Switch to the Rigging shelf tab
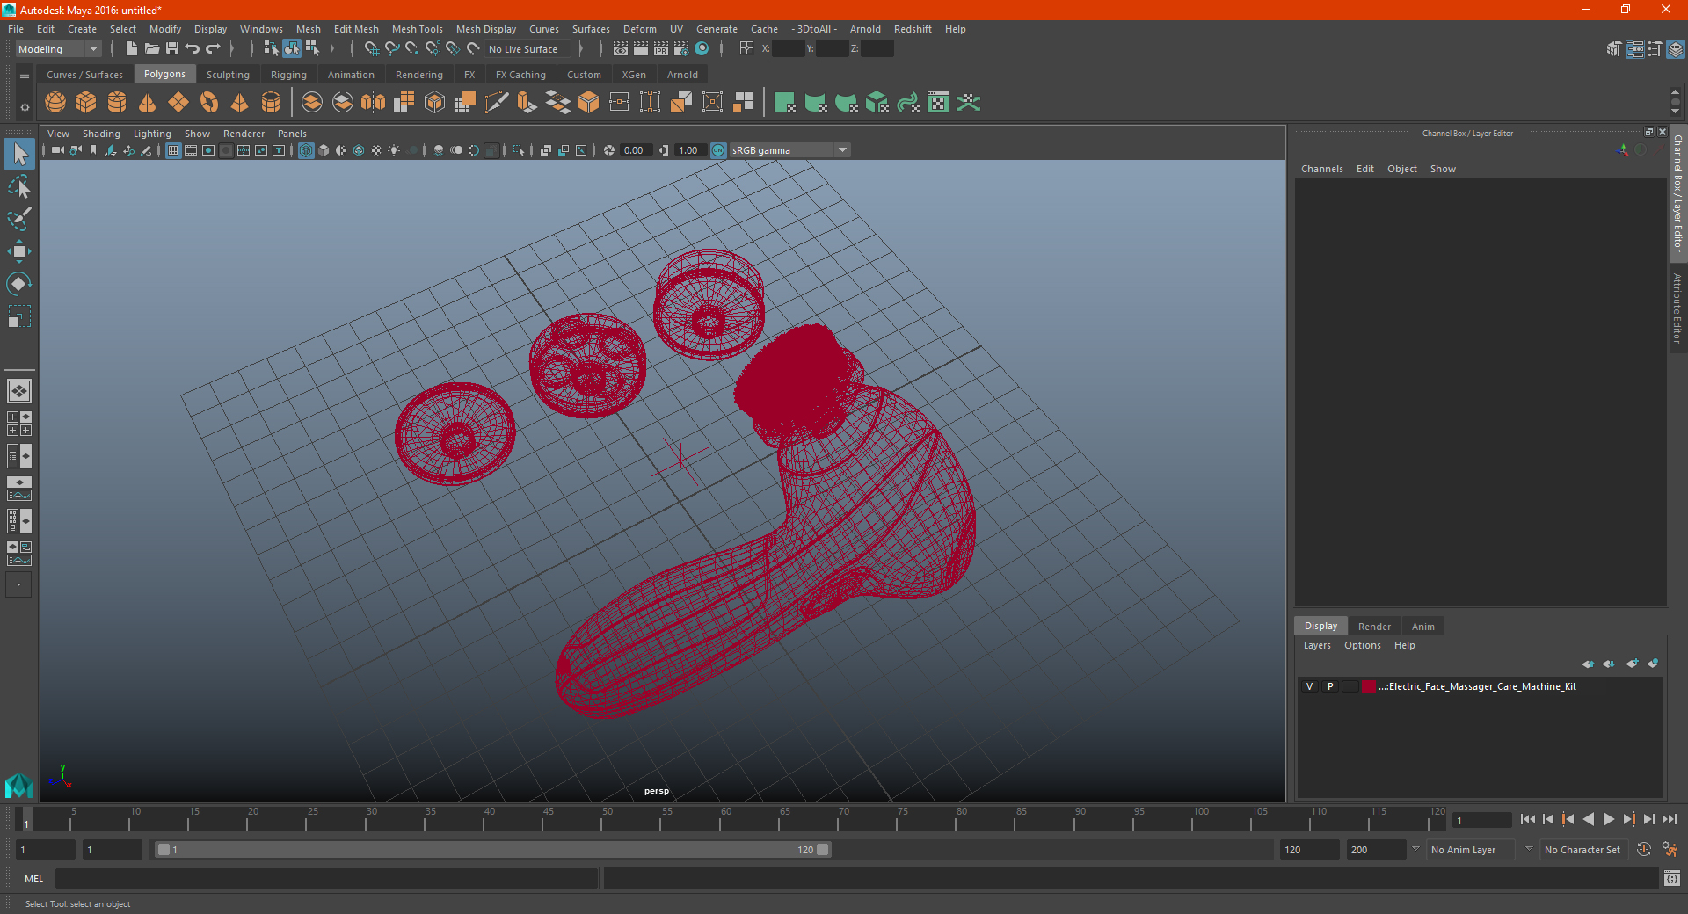 click(x=288, y=75)
